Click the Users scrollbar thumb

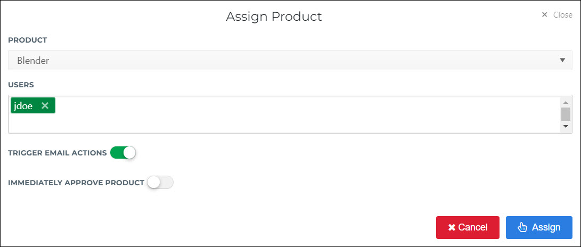tap(566, 114)
